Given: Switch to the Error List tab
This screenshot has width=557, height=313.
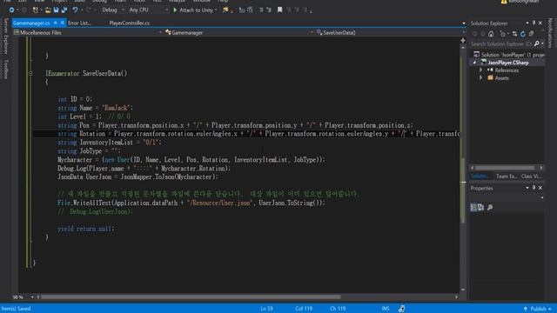Looking at the screenshot, I should (79, 23).
